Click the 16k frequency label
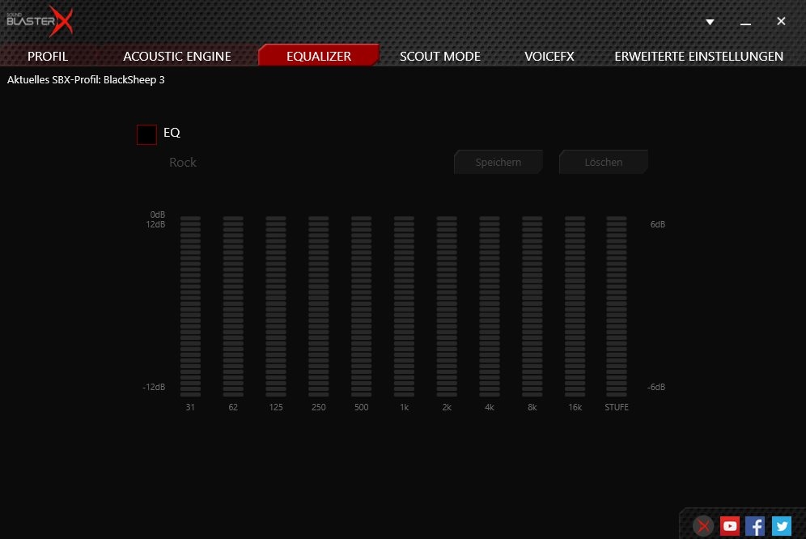This screenshot has height=539, width=806. tap(575, 407)
